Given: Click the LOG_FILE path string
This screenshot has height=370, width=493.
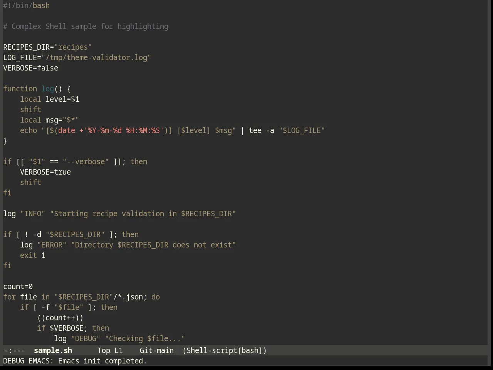Looking at the screenshot, I should point(96,57).
